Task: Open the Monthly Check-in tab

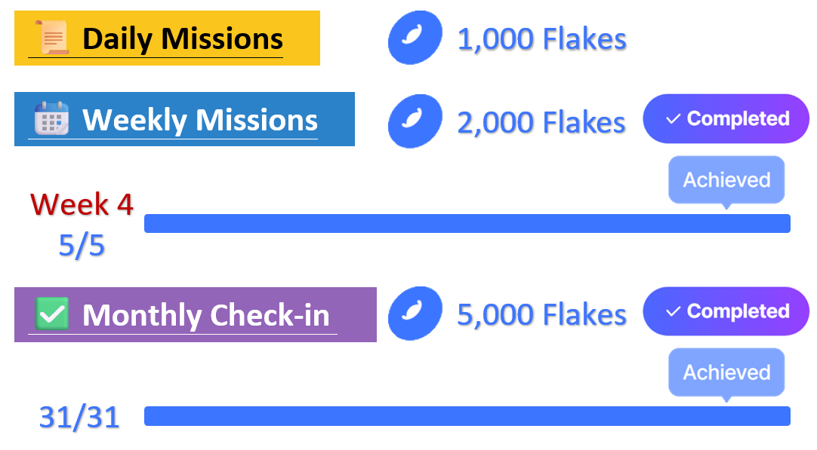Action: pyautogui.click(x=205, y=314)
